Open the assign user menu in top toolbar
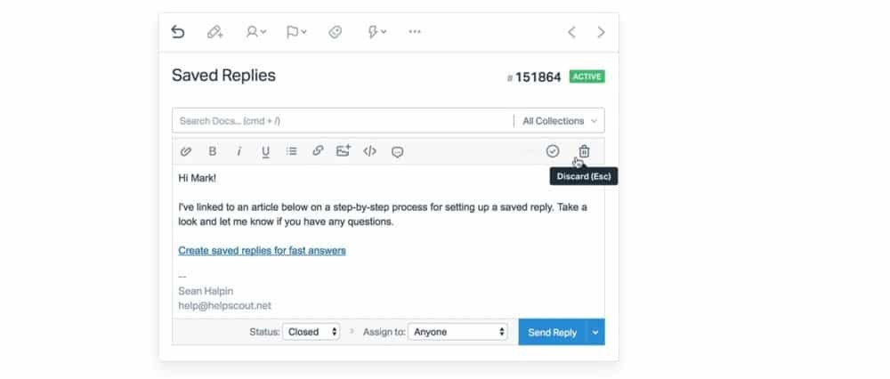This screenshot has width=890, height=379. point(255,32)
